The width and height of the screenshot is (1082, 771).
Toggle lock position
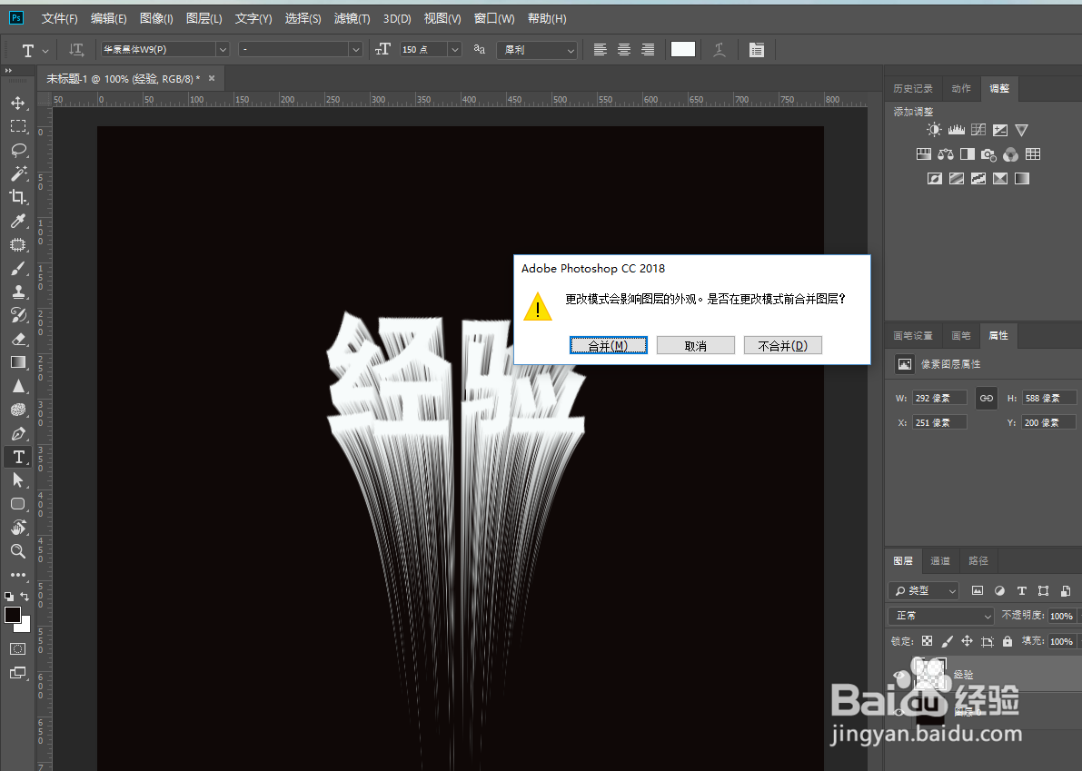[x=967, y=641]
